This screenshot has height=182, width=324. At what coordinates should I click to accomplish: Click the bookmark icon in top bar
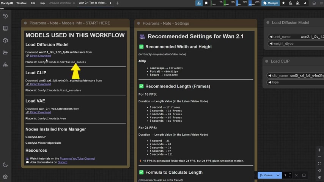point(206,3)
